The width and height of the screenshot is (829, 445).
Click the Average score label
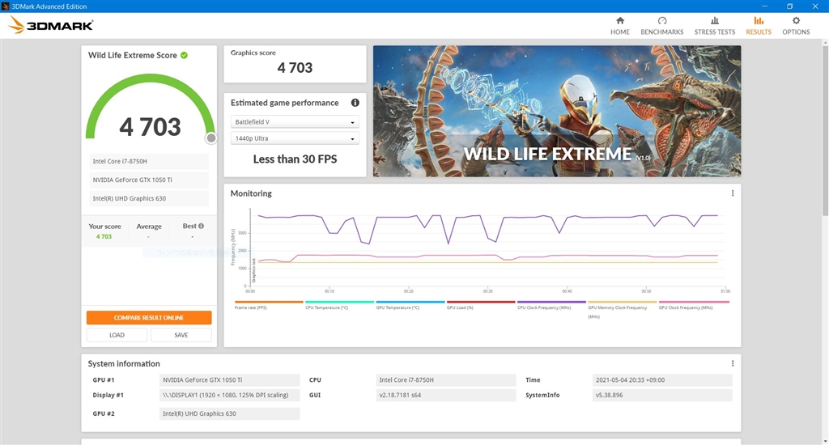pyautogui.click(x=149, y=227)
